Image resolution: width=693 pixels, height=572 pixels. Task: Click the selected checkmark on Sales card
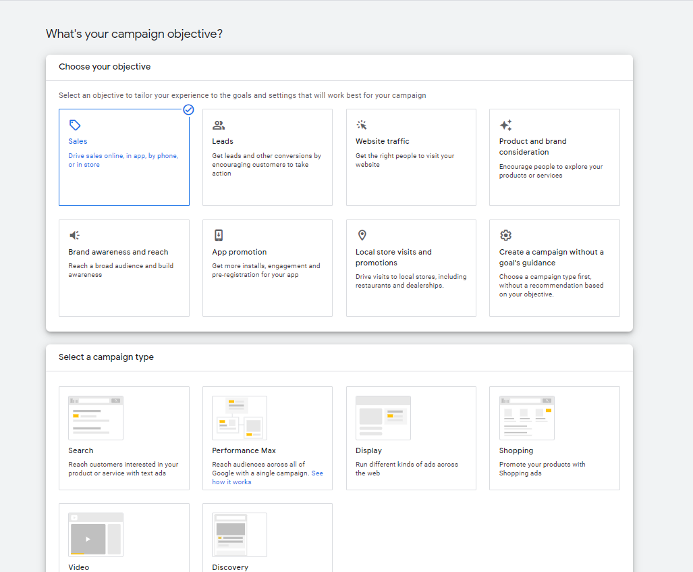pyautogui.click(x=188, y=109)
